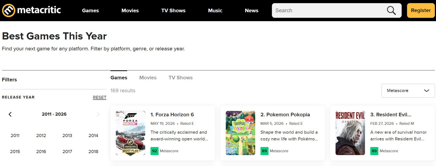The image size is (436, 166).
Task: Click Resident Evil's 89 Metascore badge
Action: pos(374,151)
